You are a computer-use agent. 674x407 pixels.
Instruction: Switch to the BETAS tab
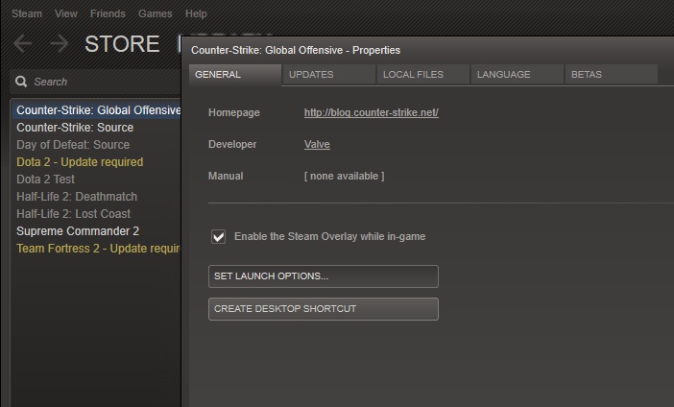[x=612, y=75]
